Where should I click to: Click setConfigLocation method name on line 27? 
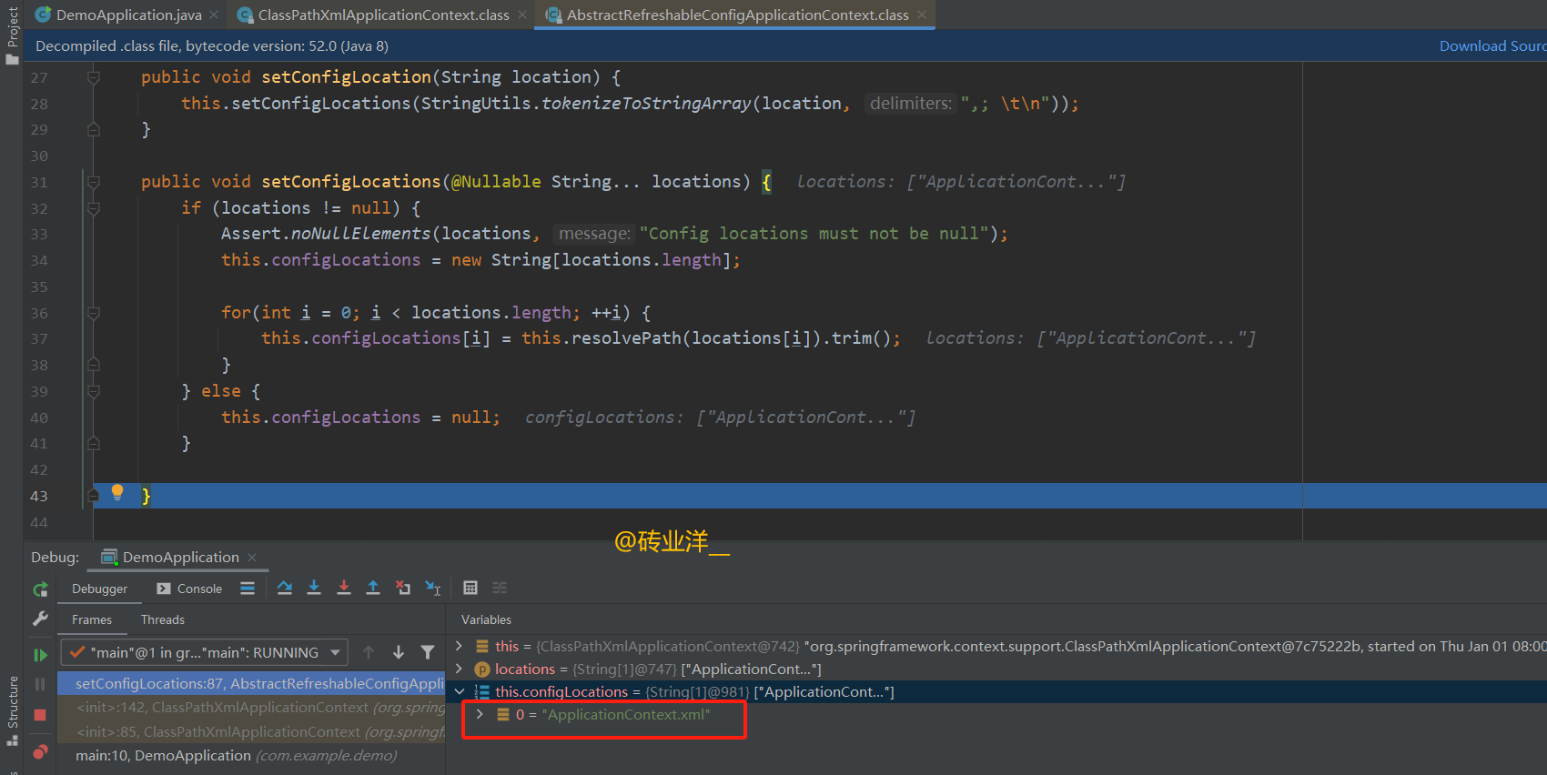tap(346, 77)
